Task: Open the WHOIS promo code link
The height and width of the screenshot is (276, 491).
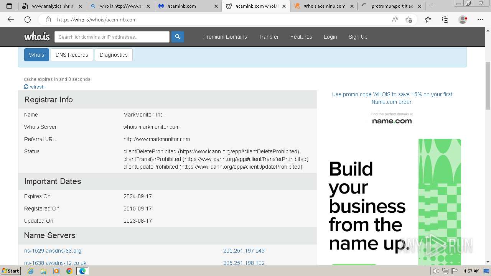Action: pos(392,98)
